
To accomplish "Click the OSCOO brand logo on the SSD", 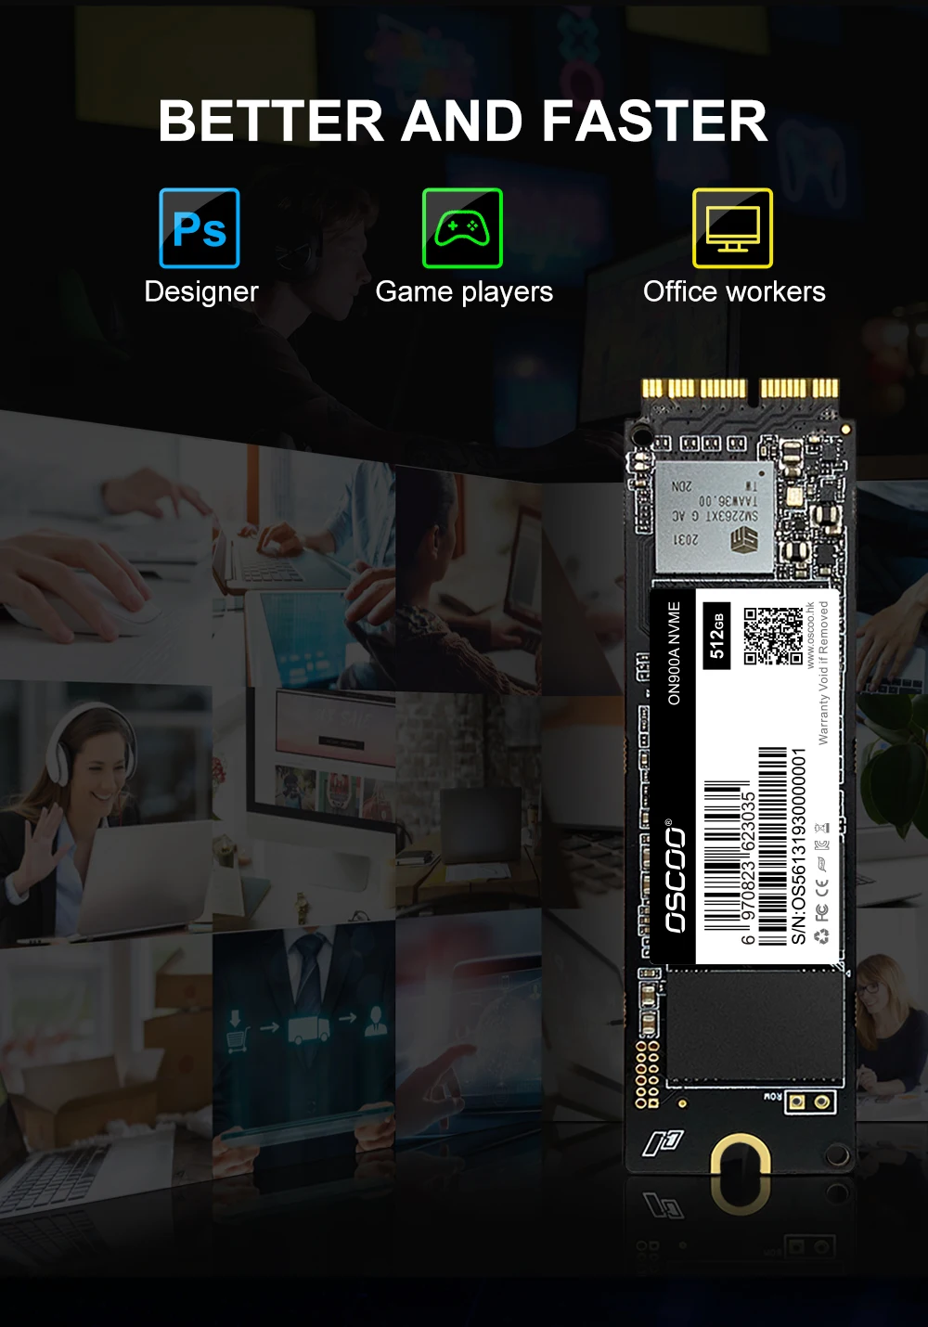I will tap(676, 877).
